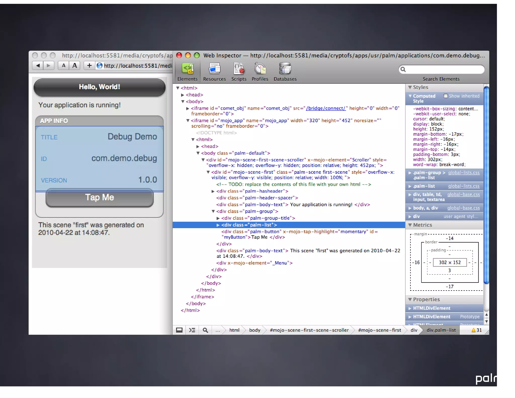Toggle the console drawer icon
Screen dimensions: 515x398
pos(192,330)
